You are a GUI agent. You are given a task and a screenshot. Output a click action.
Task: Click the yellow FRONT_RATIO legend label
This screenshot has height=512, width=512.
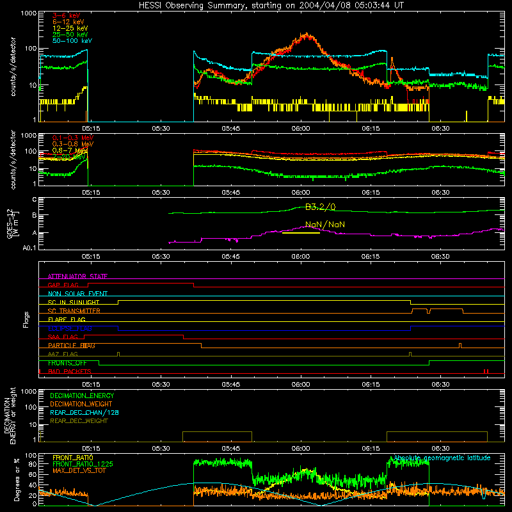coord(73,458)
